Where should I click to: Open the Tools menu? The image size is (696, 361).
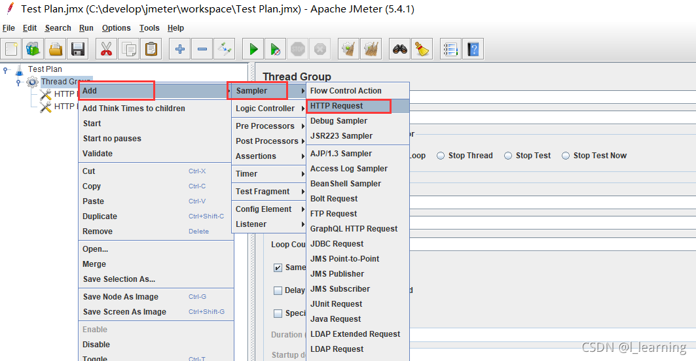(x=149, y=28)
